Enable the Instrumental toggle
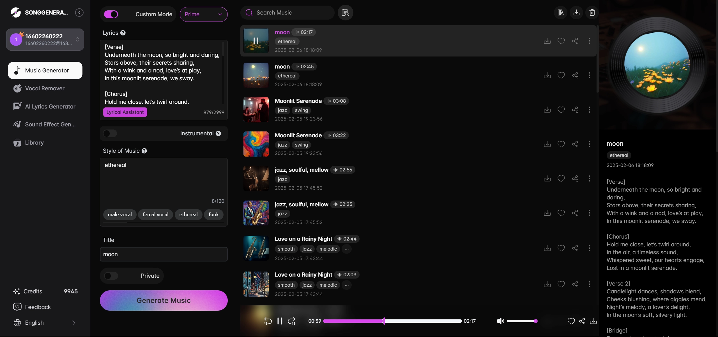 click(110, 133)
